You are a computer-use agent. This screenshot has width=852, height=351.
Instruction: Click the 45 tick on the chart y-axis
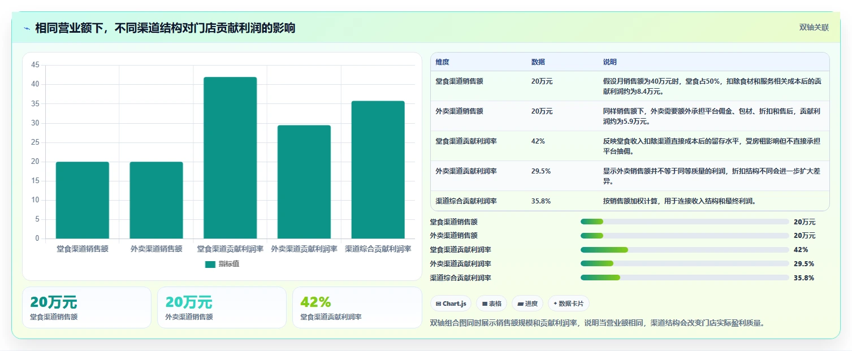coord(35,65)
